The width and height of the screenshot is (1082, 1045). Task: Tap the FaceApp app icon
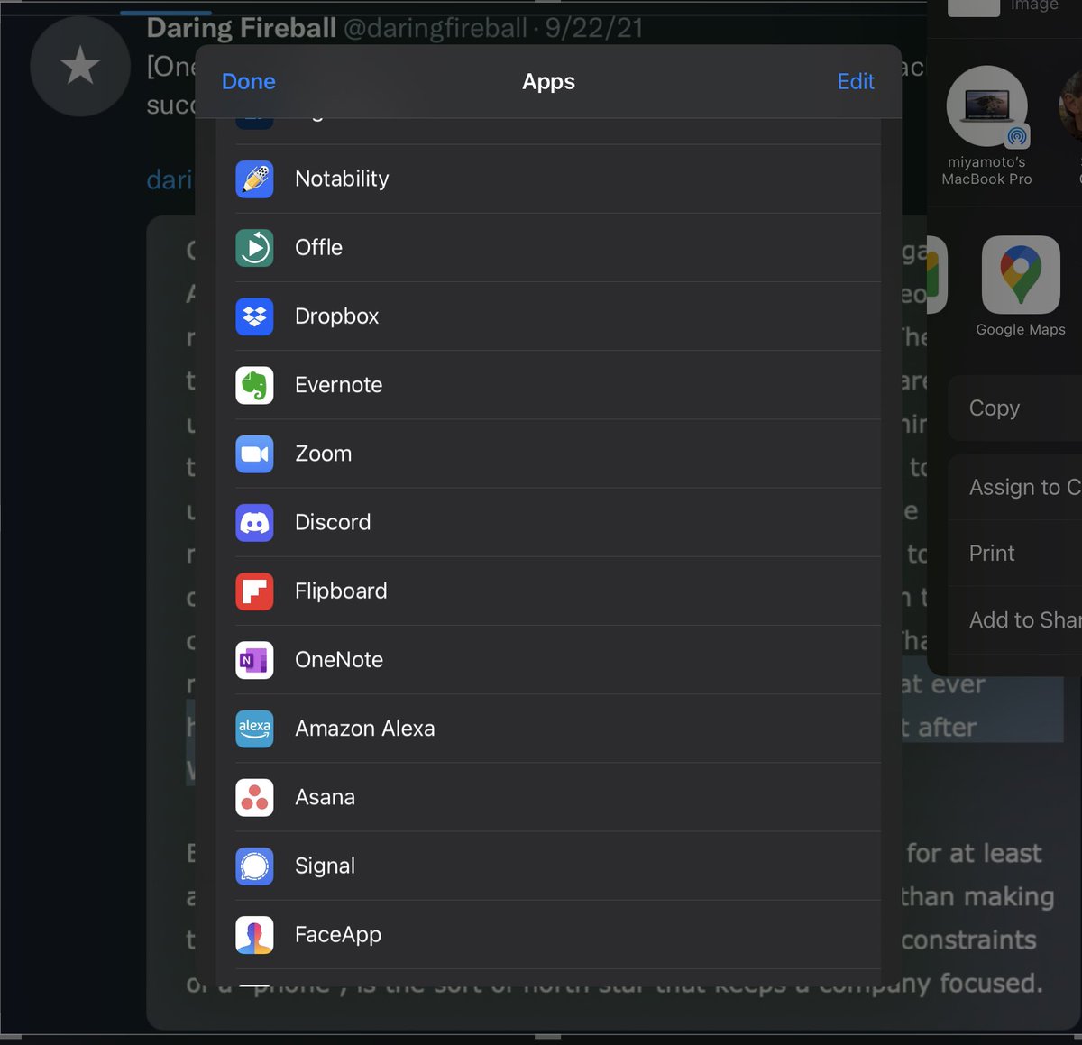coord(254,935)
